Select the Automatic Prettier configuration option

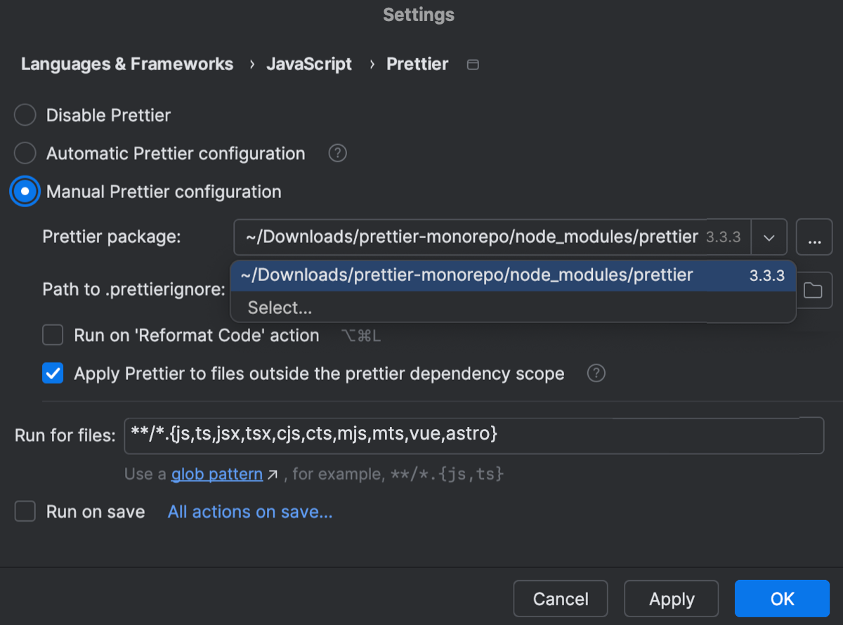click(x=25, y=153)
